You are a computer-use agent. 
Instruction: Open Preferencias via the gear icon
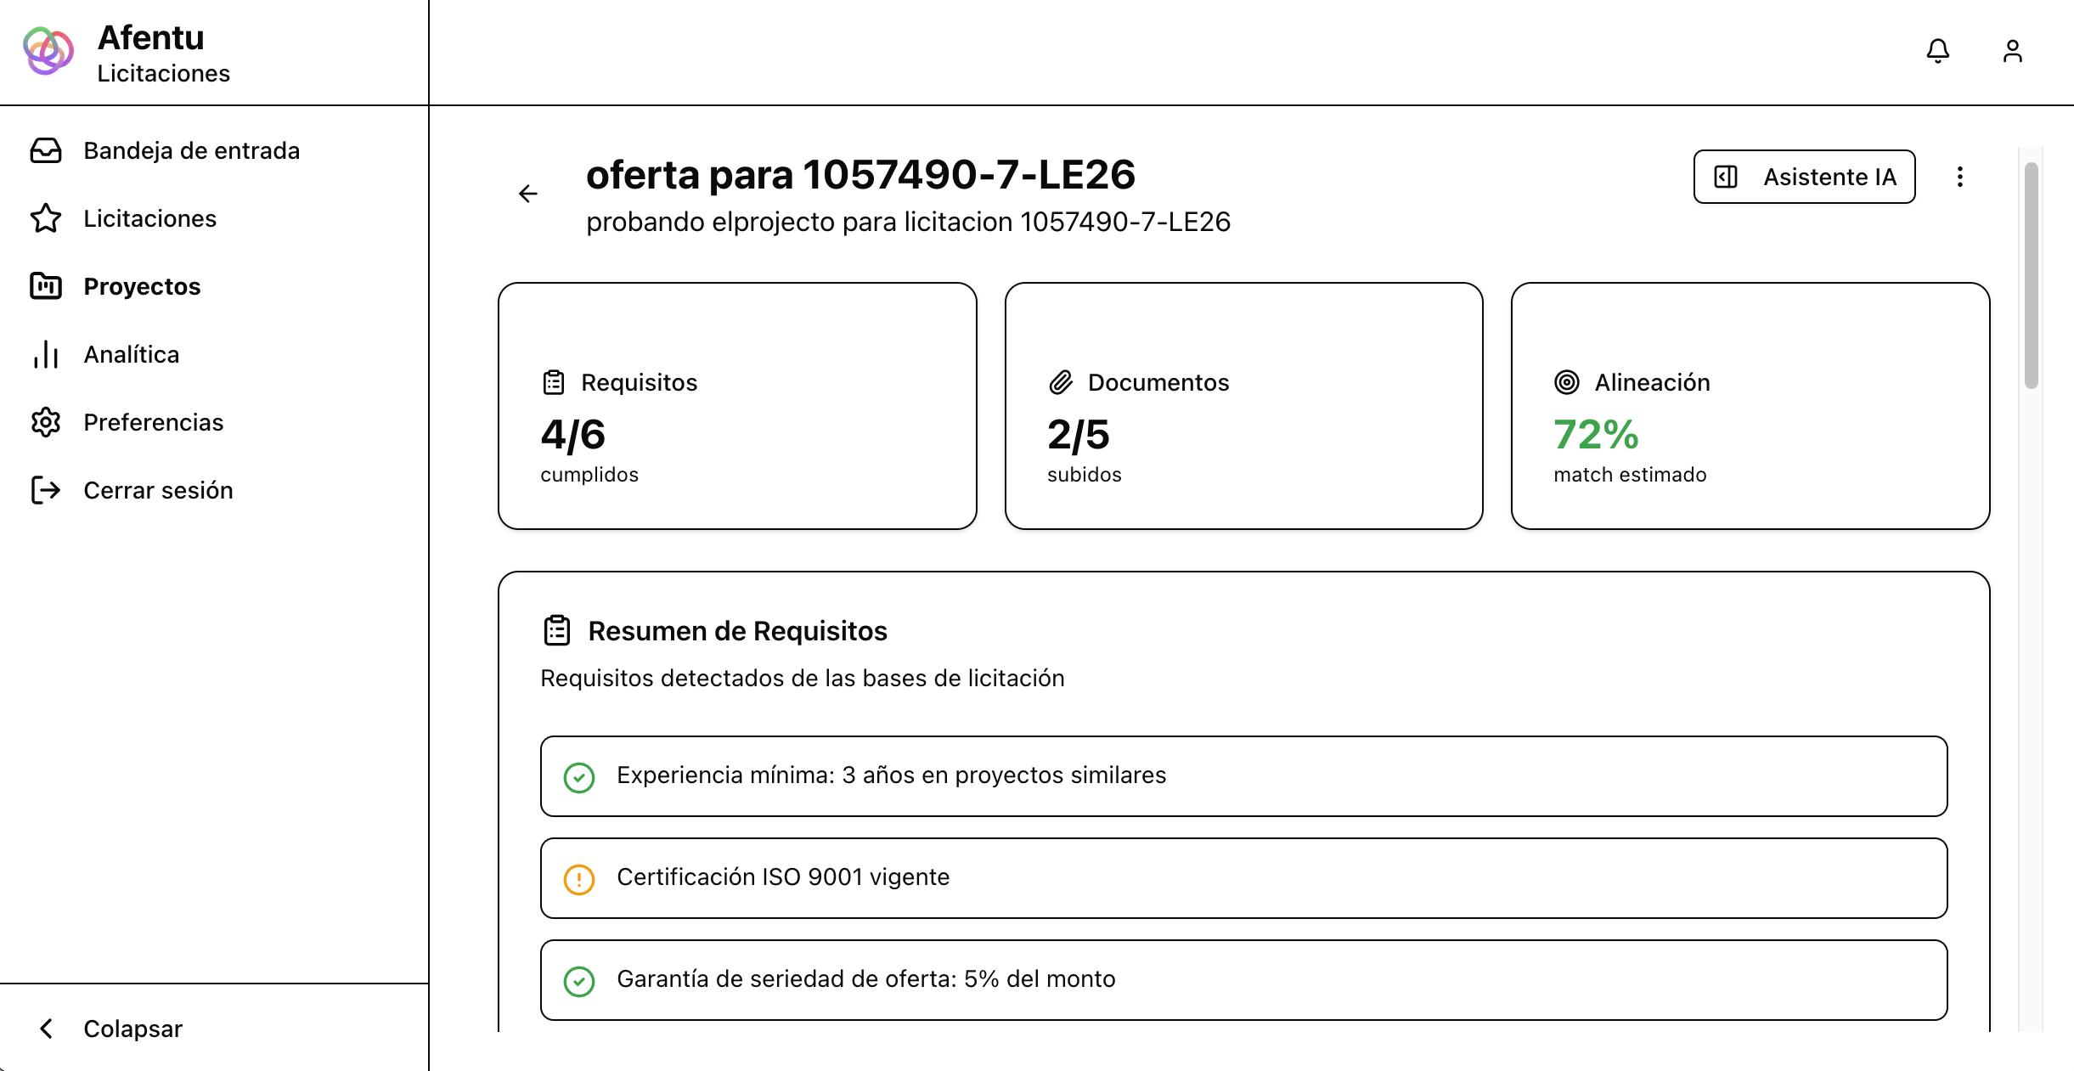coord(47,422)
